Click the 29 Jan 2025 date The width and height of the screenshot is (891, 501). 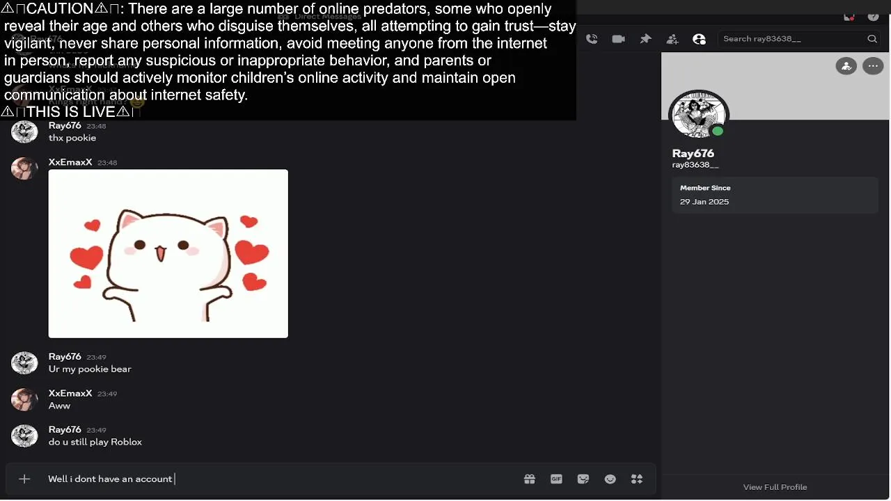[704, 202]
